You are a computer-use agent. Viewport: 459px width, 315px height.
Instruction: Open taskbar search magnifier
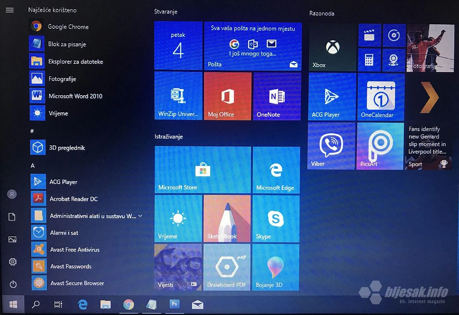[x=36, y=305]
